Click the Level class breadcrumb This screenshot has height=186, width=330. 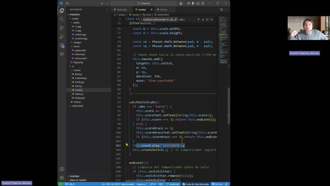(147, 15)
